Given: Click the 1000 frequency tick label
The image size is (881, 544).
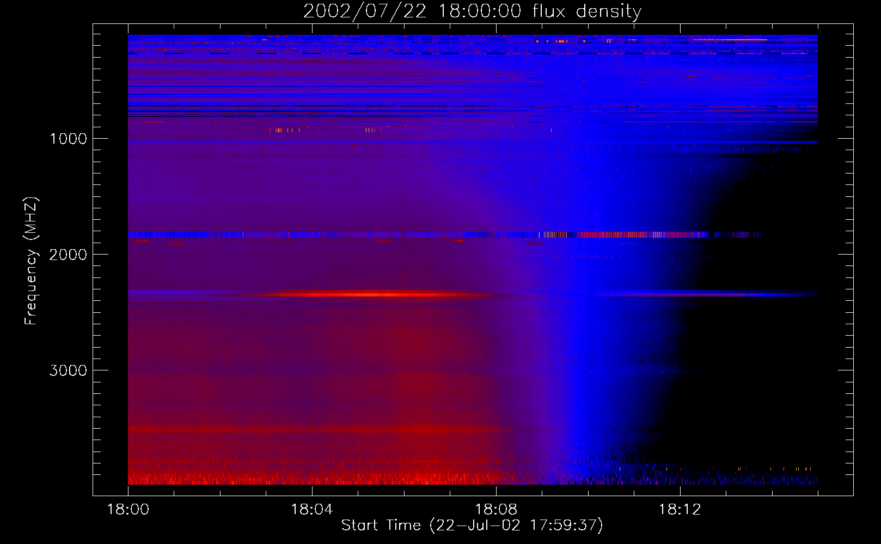Looking at the screenshot, I should 68,139.
